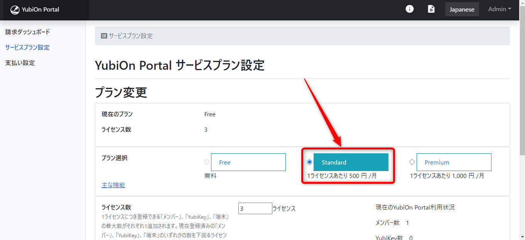Click the list icon in breadcrumb bar

click(x=104, y=36)
